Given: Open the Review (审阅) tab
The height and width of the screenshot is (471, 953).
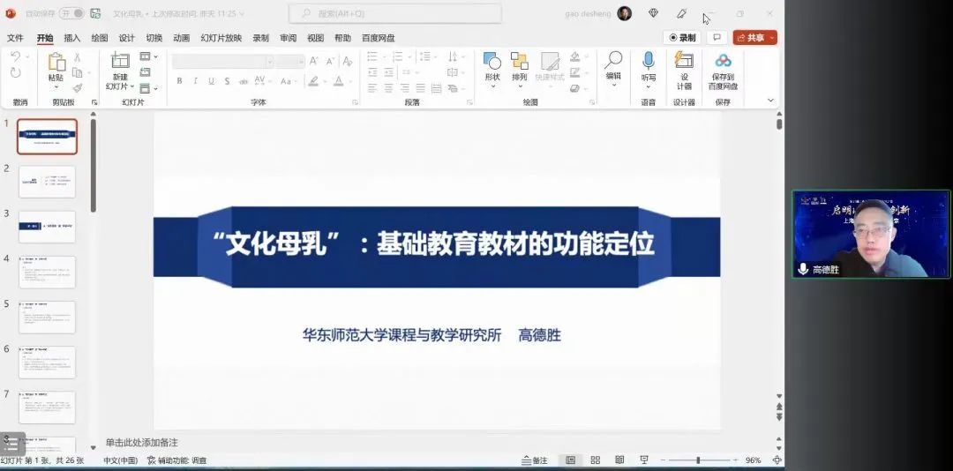Looking at the screenshot, I should coord(288,38).
